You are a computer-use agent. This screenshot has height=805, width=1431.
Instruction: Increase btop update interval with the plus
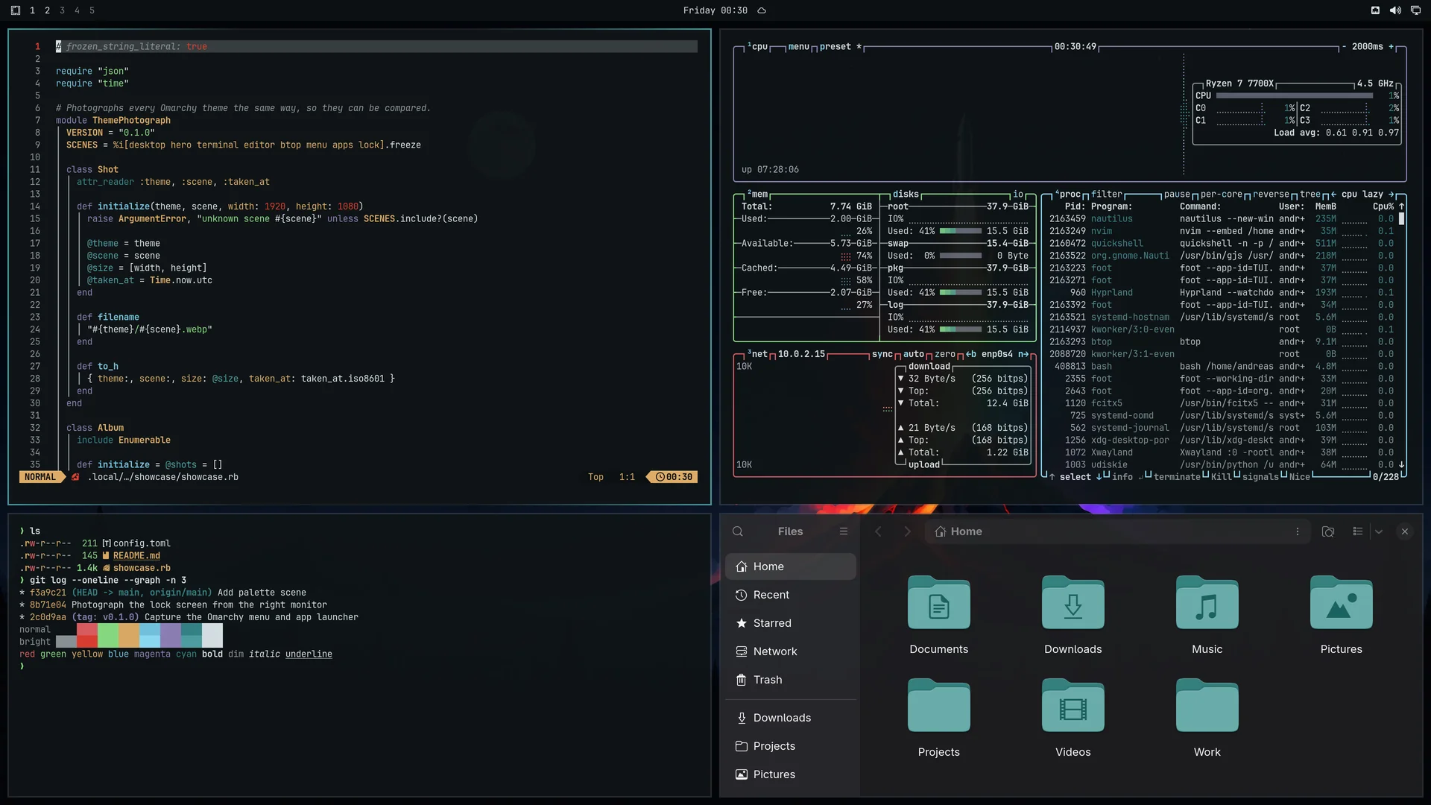coord(1391,46)
